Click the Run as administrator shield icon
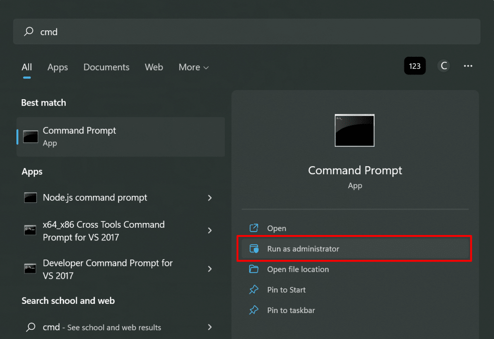 coord(254,249)
